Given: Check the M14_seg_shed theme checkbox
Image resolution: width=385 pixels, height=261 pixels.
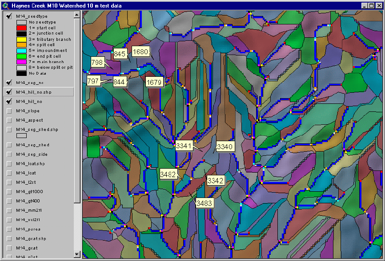Looking at the screenshot, I should 9,145.
